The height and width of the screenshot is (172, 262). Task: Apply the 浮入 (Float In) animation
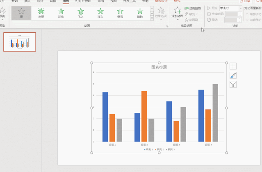click(x=100, y=13)
